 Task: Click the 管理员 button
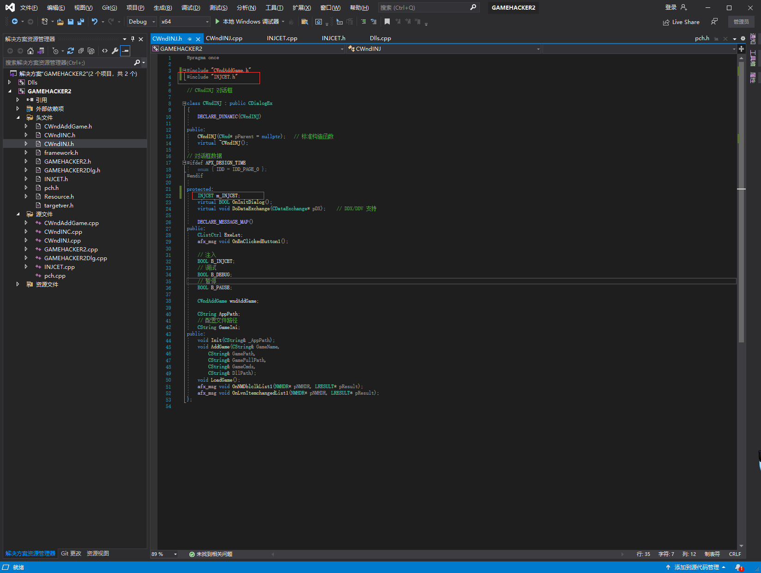point(741,22)
